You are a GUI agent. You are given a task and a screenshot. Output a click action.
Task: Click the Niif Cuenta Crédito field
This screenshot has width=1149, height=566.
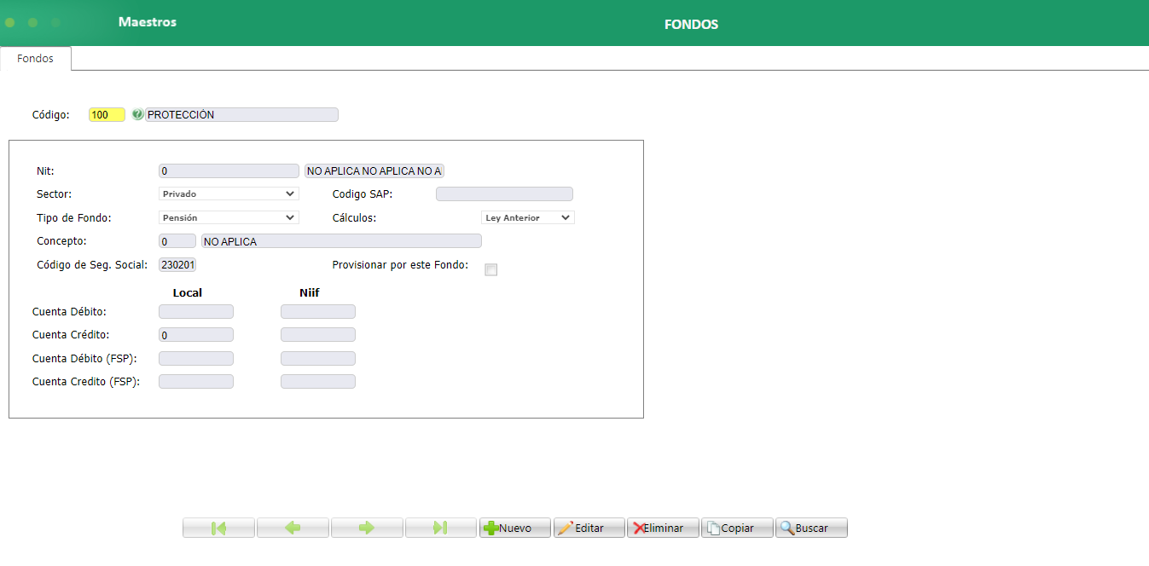coord(318,335)
